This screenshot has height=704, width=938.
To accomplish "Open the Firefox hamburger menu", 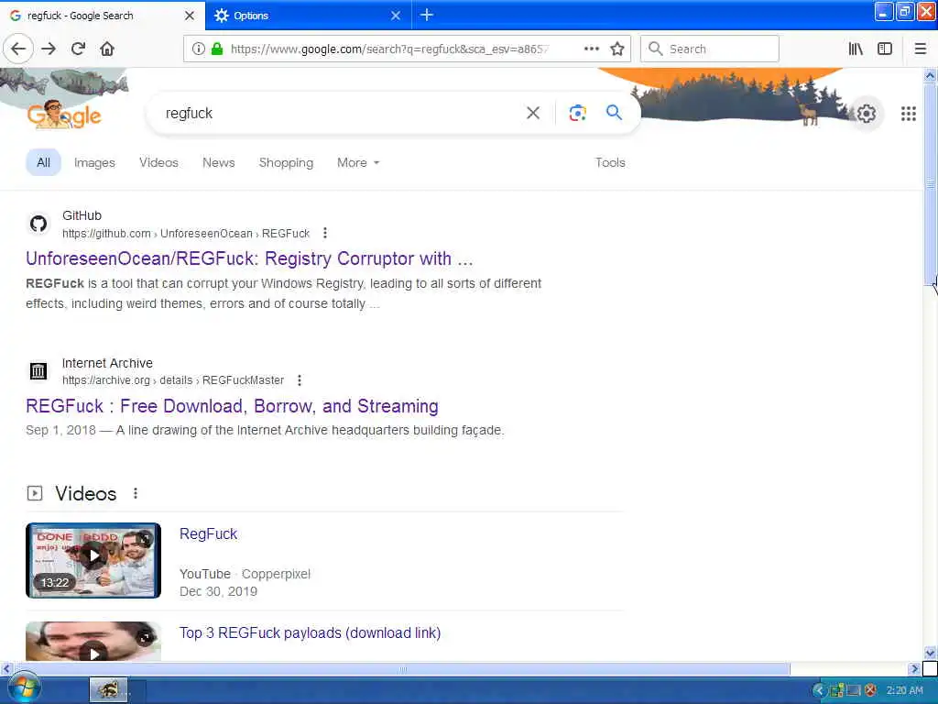I will pos(921,49).
